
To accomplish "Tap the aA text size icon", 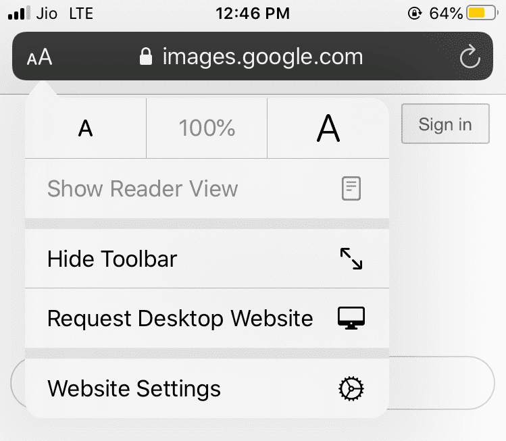I will tap(40, 57).
